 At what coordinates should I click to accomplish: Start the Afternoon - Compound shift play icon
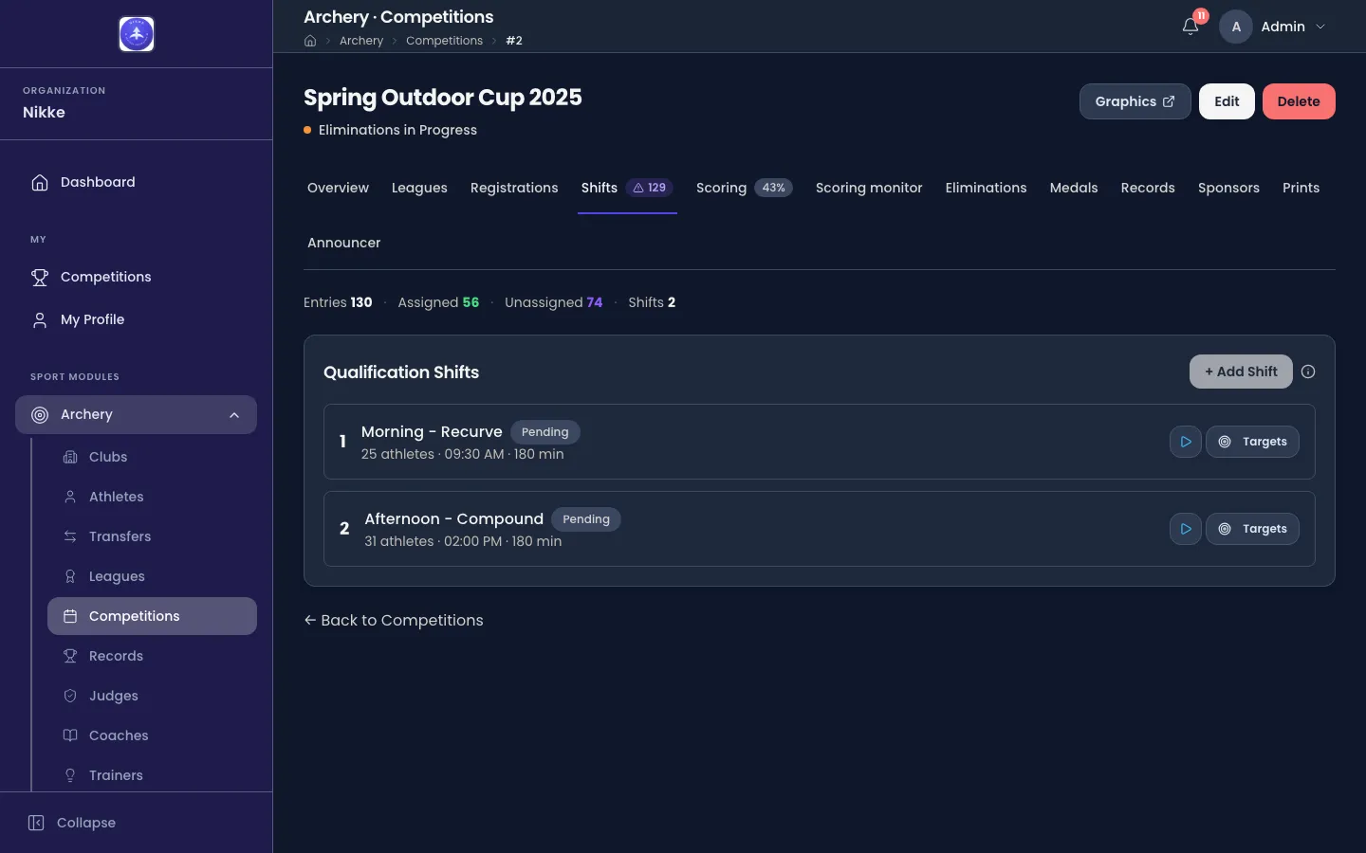tap(1186, 529)
